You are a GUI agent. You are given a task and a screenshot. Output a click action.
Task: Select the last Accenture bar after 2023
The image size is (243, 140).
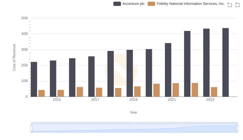click(225, 63)
